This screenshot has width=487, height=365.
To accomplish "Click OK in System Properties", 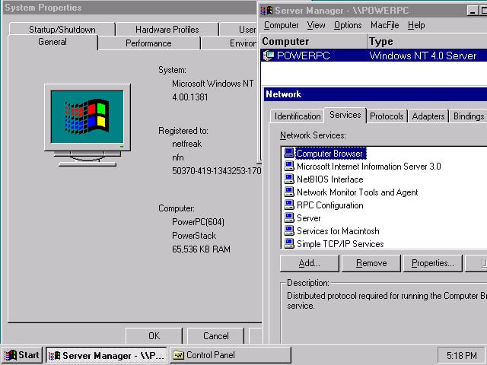I will [x=154, y=336].
